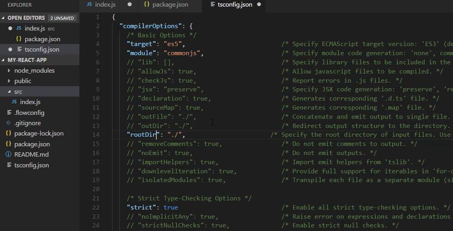Screen dimensions: 453x231
Task: Click the EXPLORER panel title
Action: (x=19, y=5)
